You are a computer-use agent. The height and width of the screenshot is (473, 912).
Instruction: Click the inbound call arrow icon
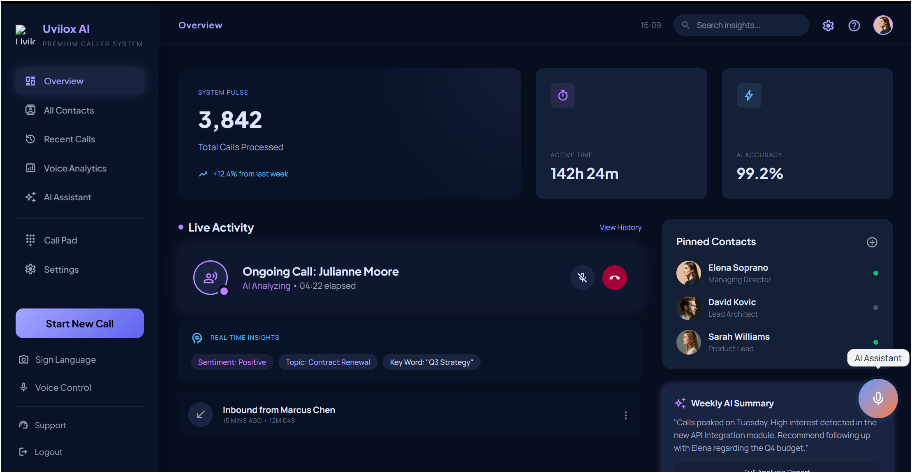[x=201, y=415]
